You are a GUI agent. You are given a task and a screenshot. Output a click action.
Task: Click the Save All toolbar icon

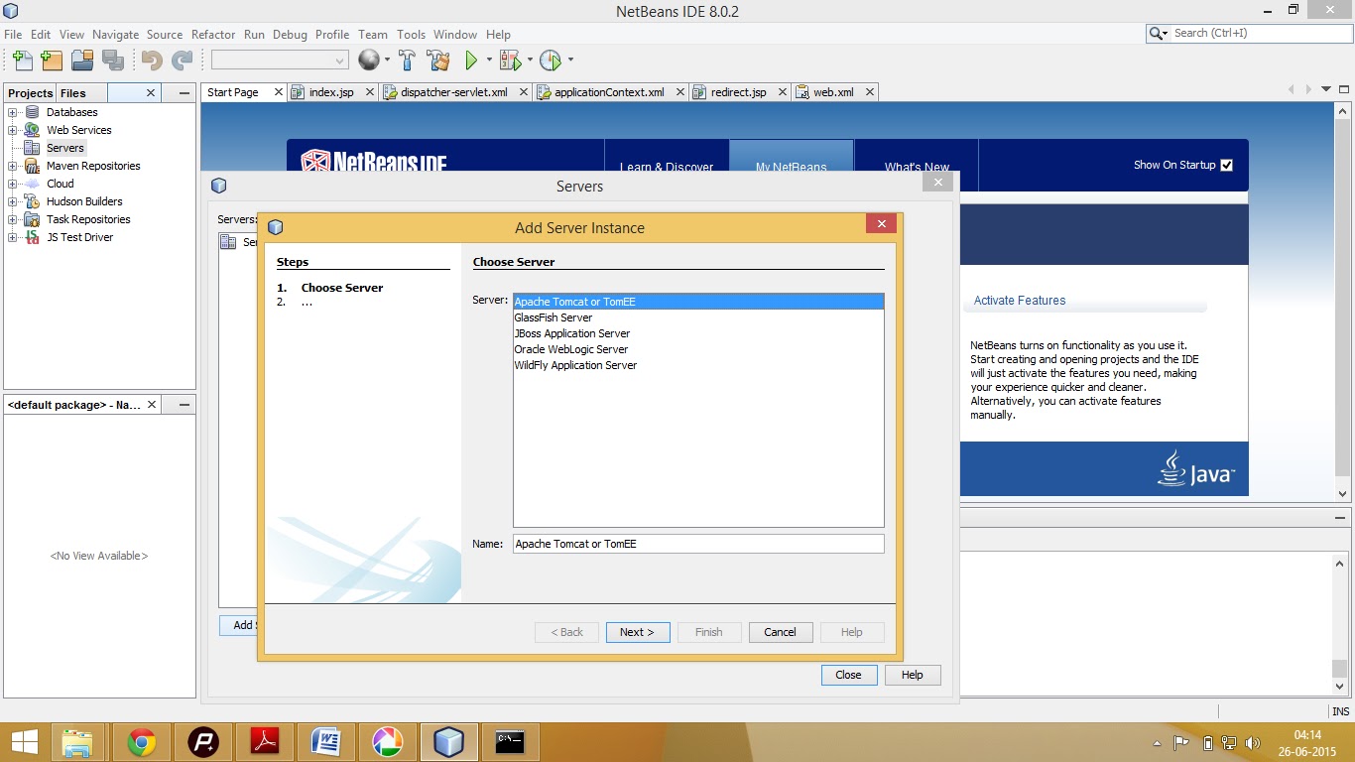[112, 61]
